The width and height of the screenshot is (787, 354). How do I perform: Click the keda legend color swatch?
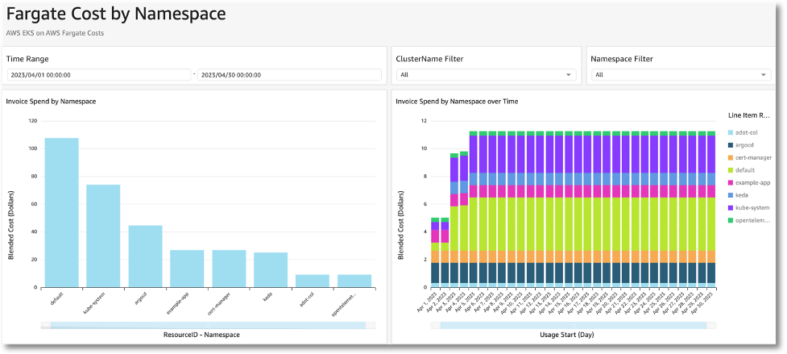click(731, 195)
